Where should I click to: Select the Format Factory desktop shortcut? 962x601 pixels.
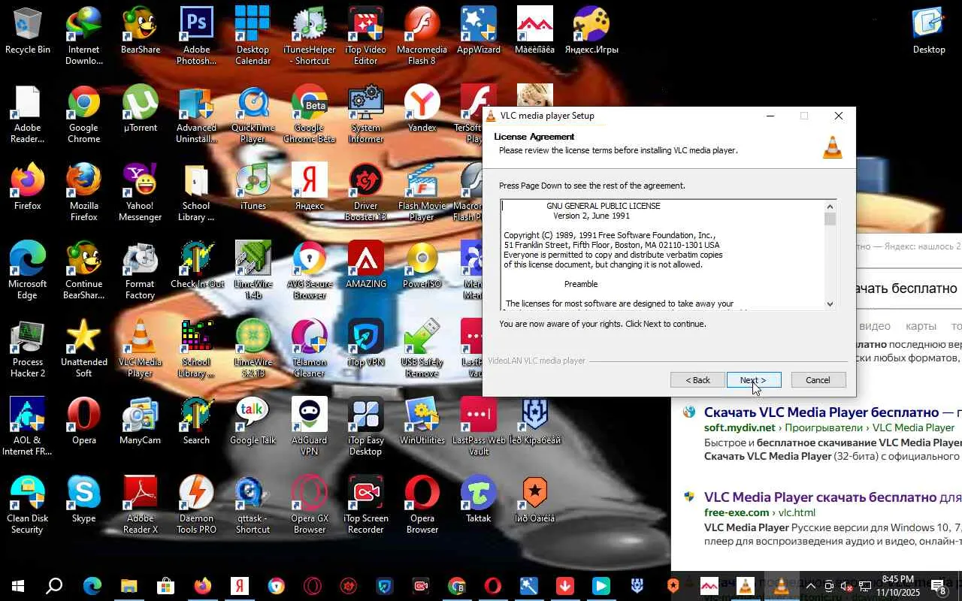pos(141,270)
